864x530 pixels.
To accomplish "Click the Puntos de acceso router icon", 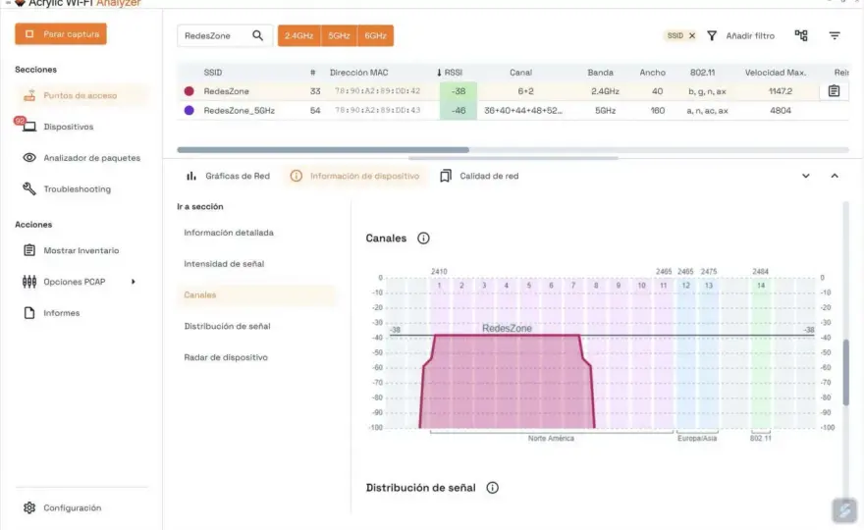I will (x=29, y=95).
